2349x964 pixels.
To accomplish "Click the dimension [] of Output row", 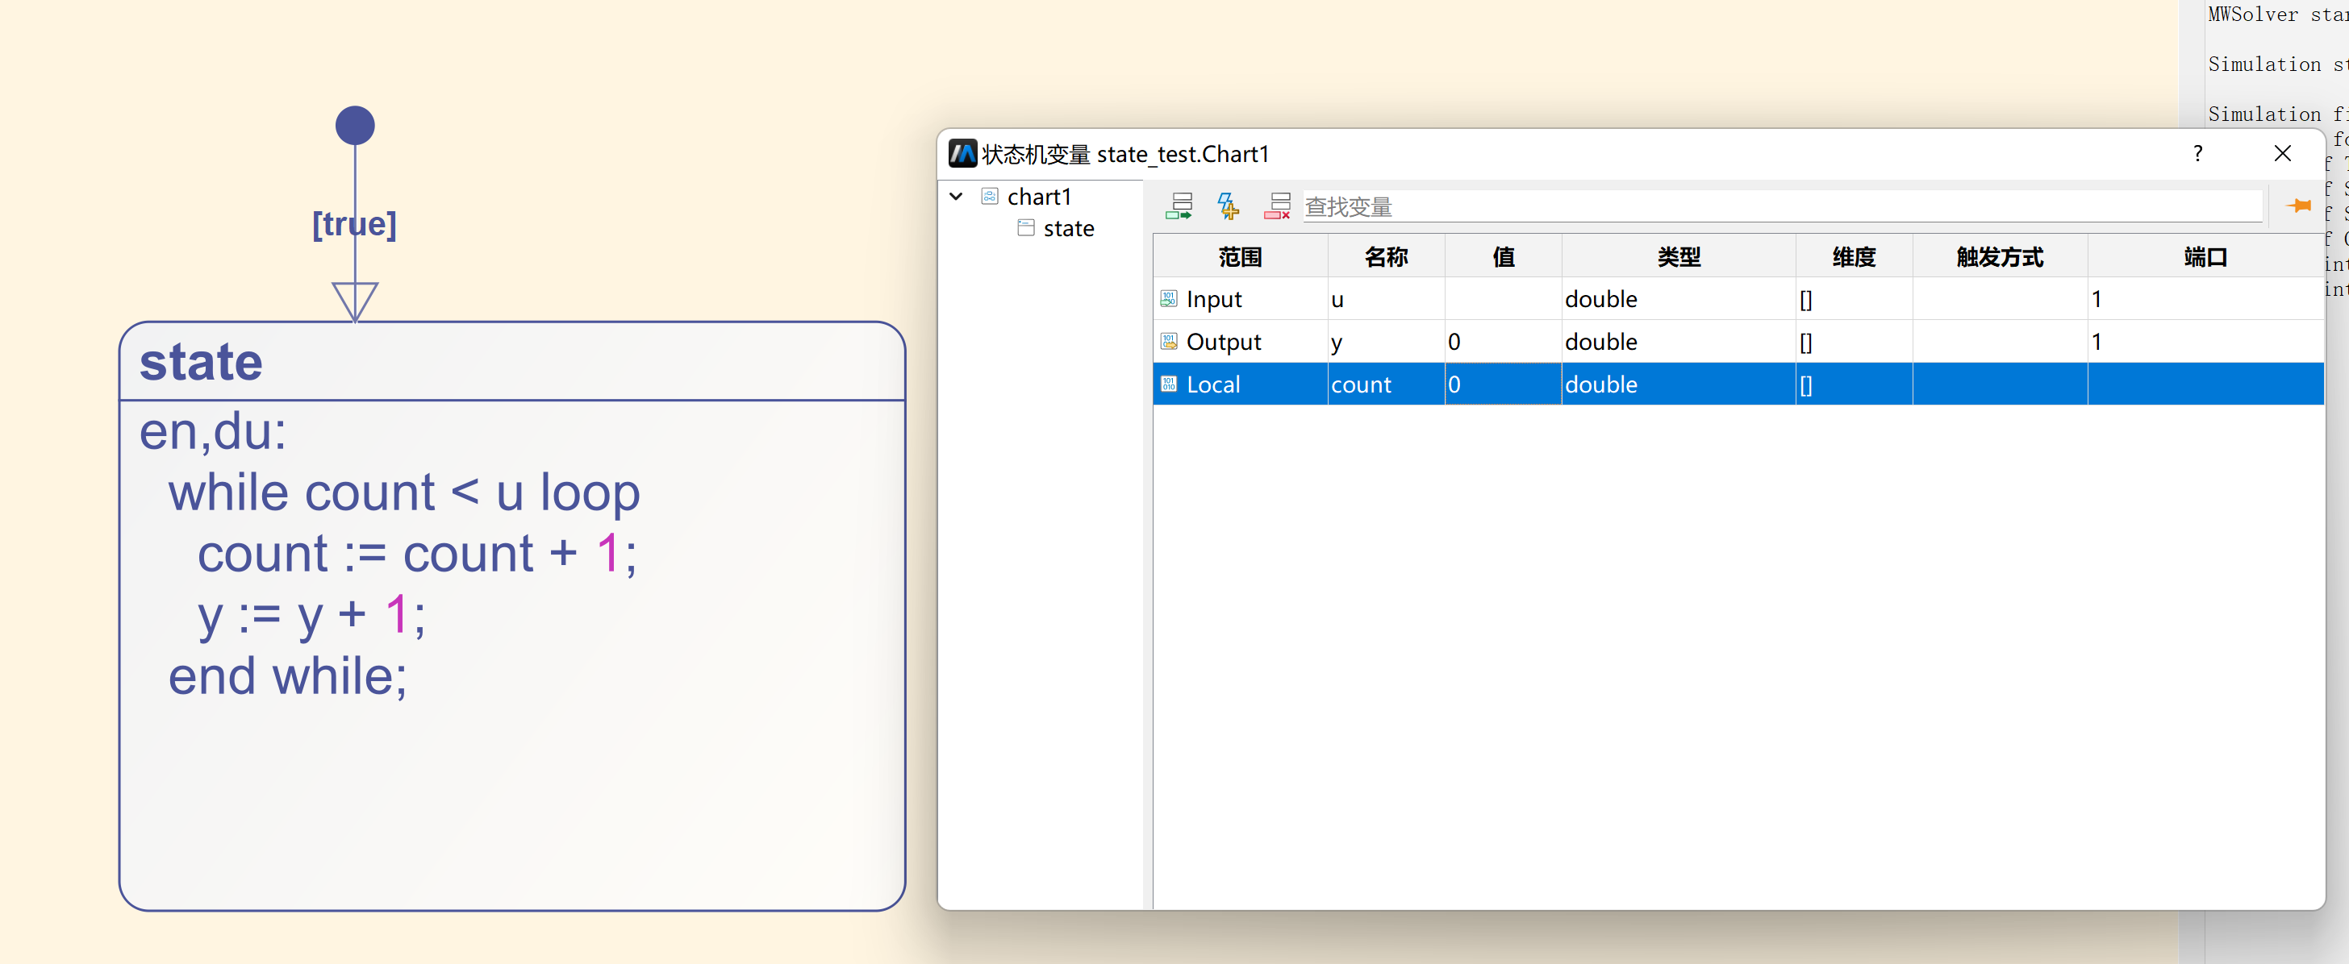I will [x=1854, y=342].
